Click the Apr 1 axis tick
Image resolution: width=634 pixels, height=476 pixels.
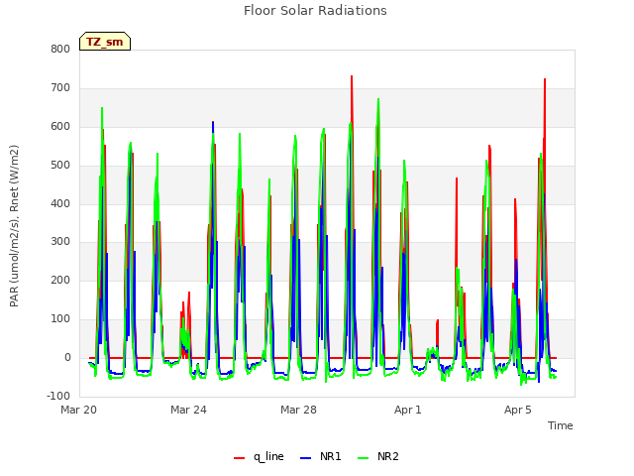(408, 410)
